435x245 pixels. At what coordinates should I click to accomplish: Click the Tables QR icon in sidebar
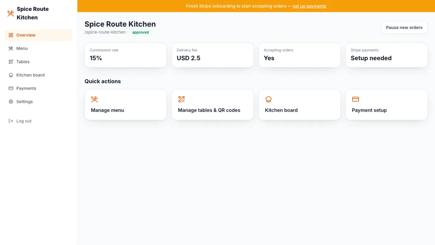pos(11,62)
